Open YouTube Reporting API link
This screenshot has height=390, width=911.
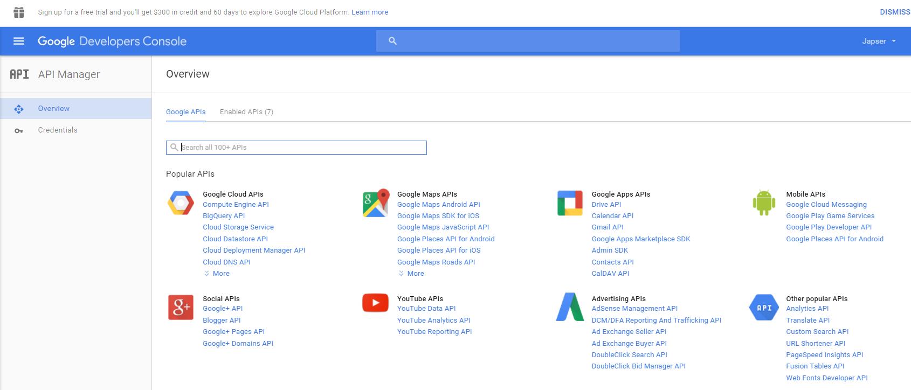(x=434, y=332)
